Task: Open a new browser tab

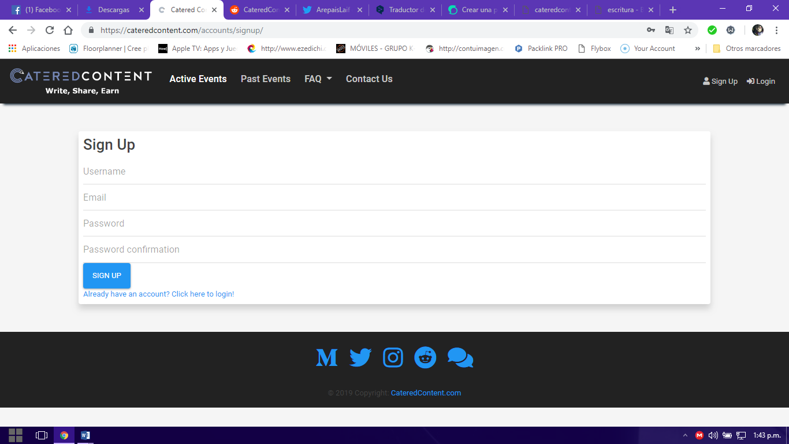Action: (673, 10)
